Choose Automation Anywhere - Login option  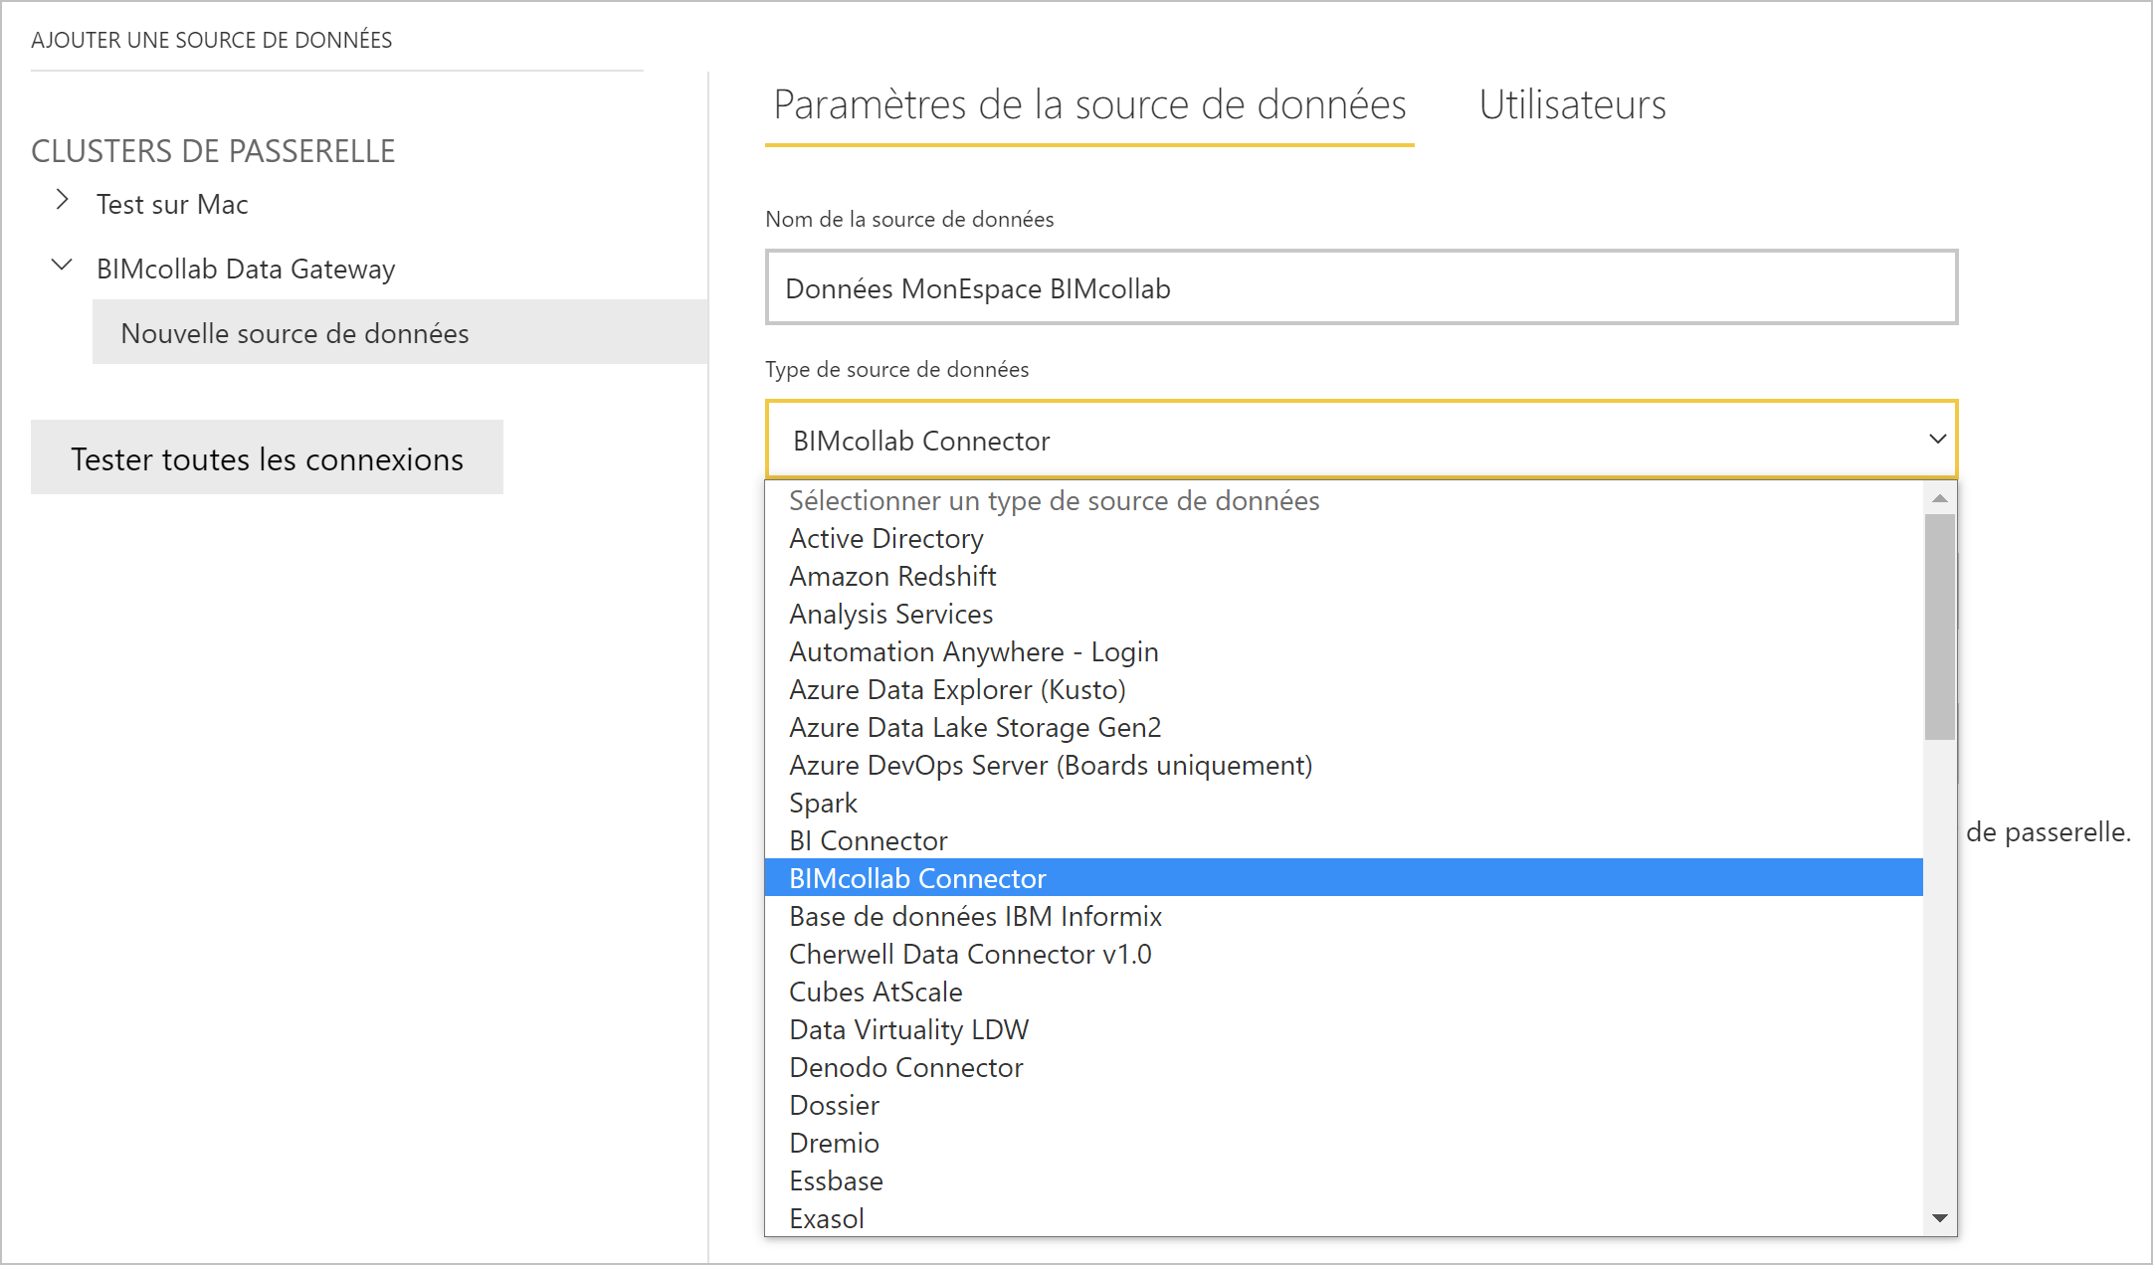[x=1343, y=651]
